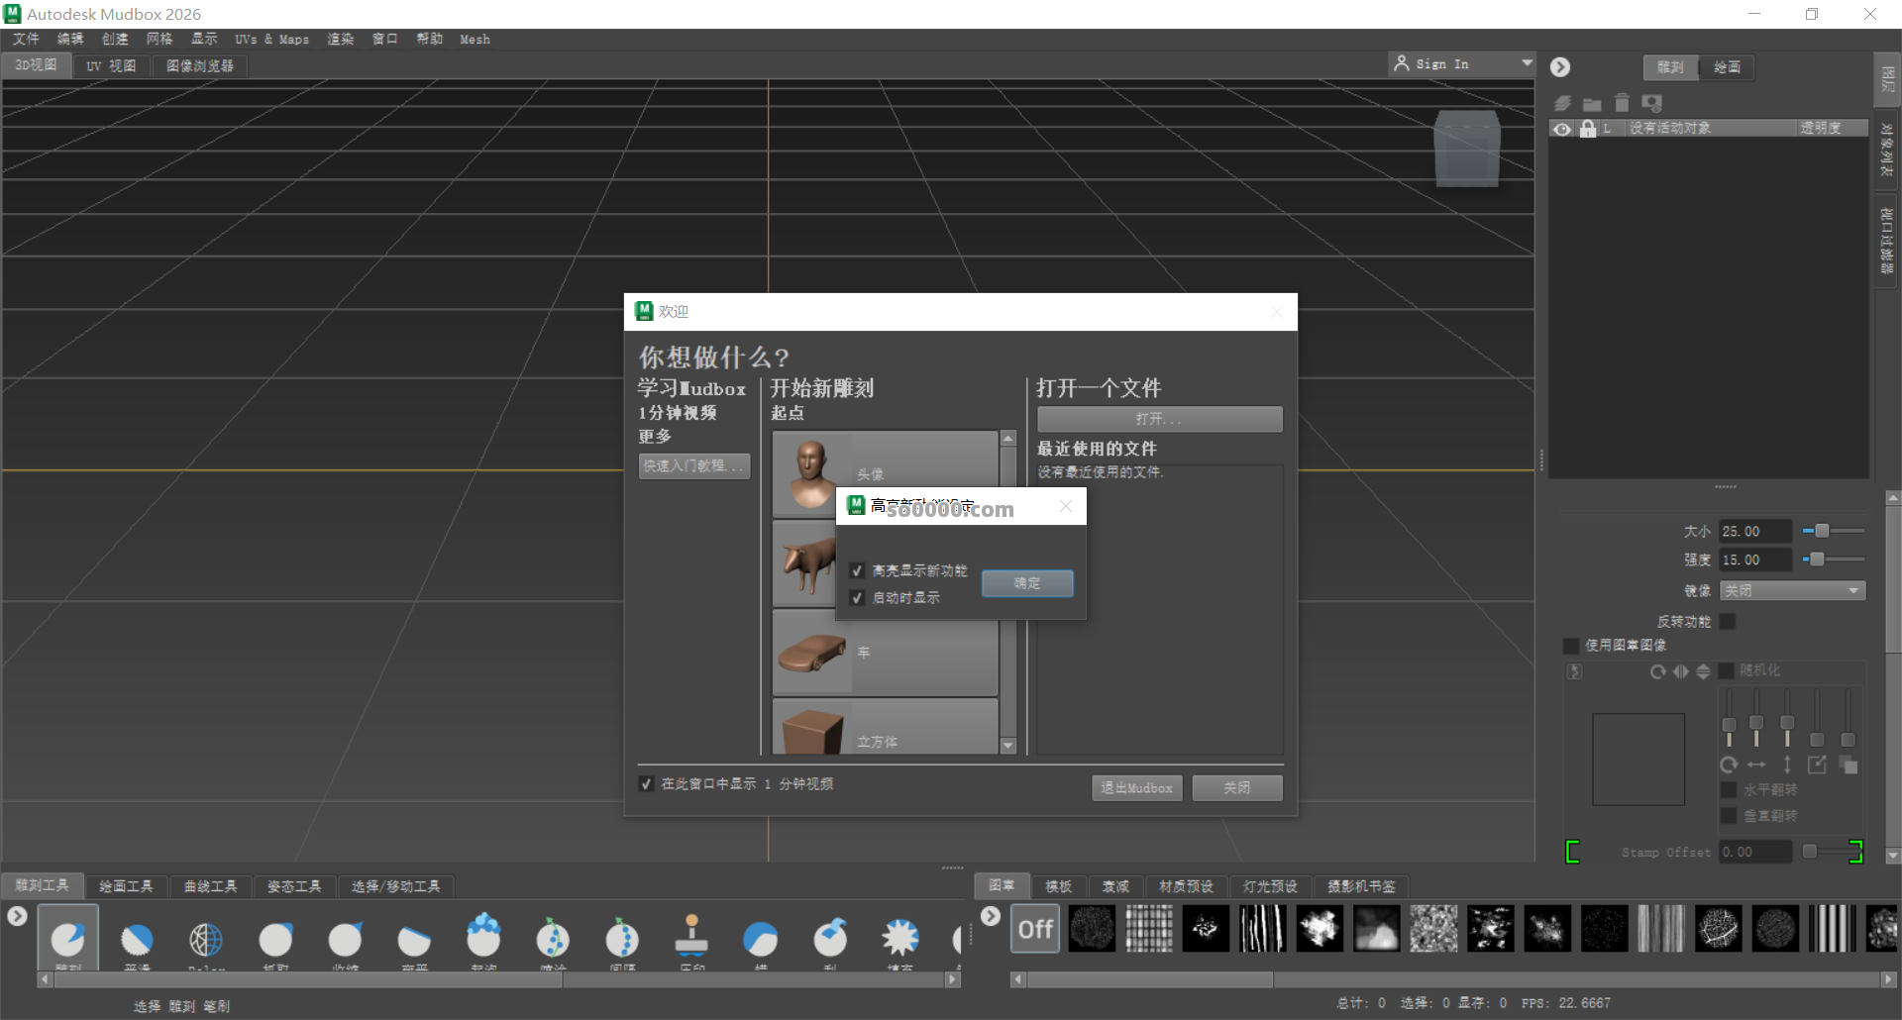Image resolution: width=1902 pixels, height=1020 pixels.
Task: Open the object list side tab (对象列表)
Action: tap(1887, 150)
